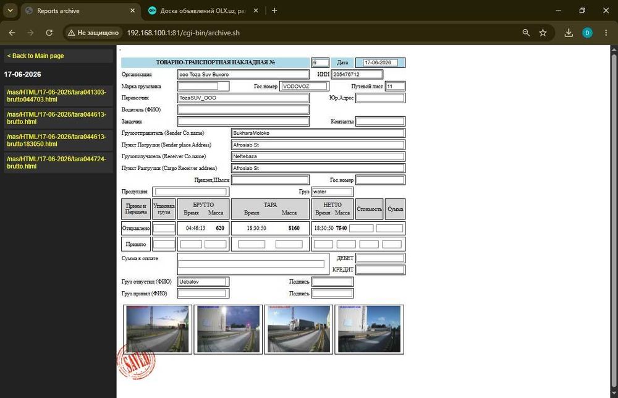Screen dimensions: 618x398
Task: Click the Груз field containing water
Action: [332, 192]
